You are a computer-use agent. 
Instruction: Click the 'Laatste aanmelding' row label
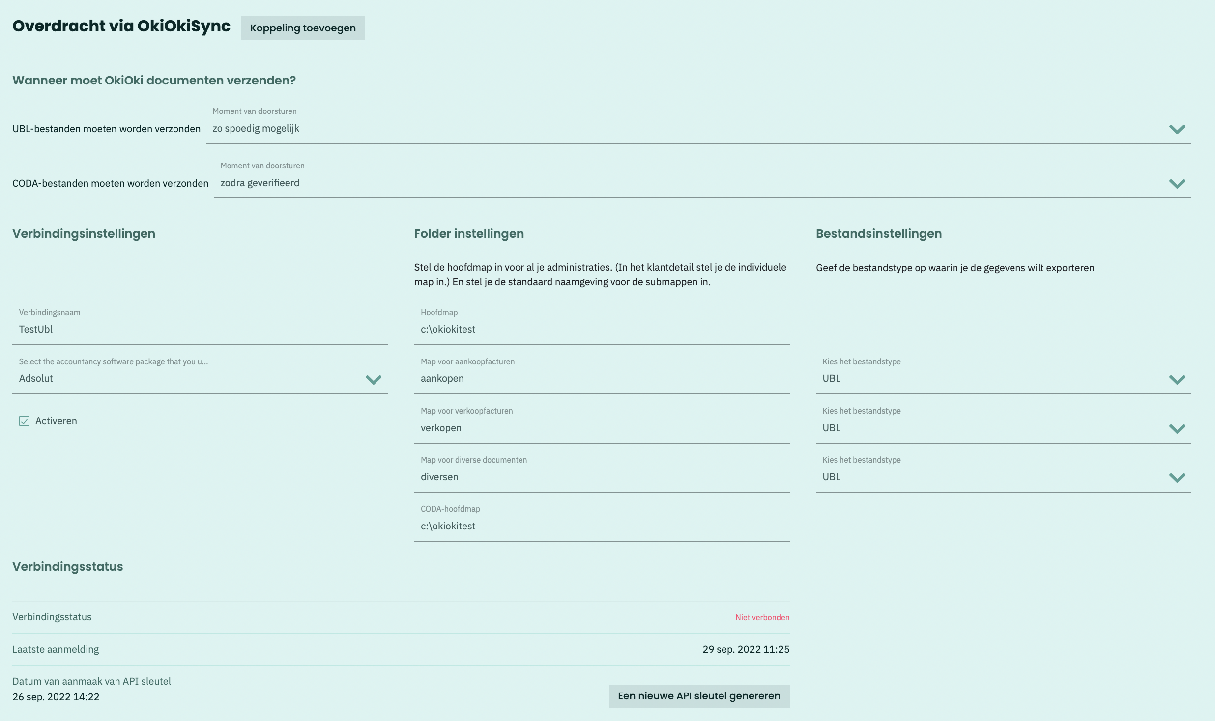click(56, 649)
